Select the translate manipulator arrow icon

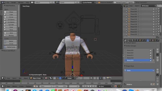[60, 78]
